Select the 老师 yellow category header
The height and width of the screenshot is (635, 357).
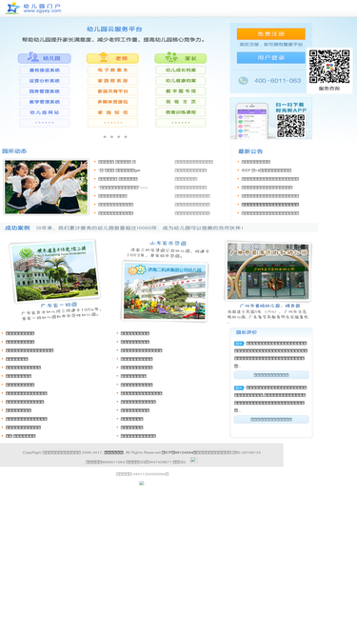click(x=112, y=58)
